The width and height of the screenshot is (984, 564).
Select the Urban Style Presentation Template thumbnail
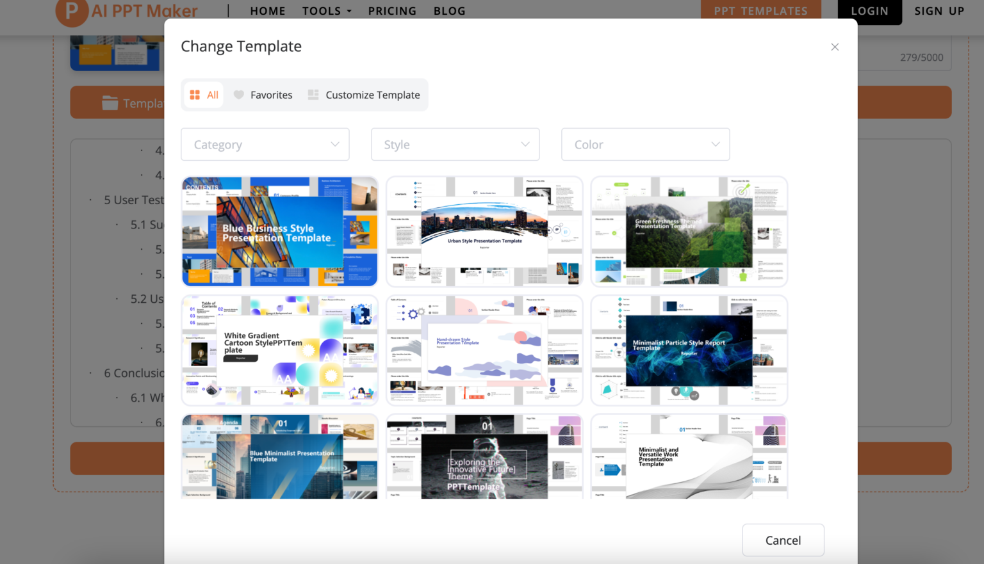tap(484, 231)
